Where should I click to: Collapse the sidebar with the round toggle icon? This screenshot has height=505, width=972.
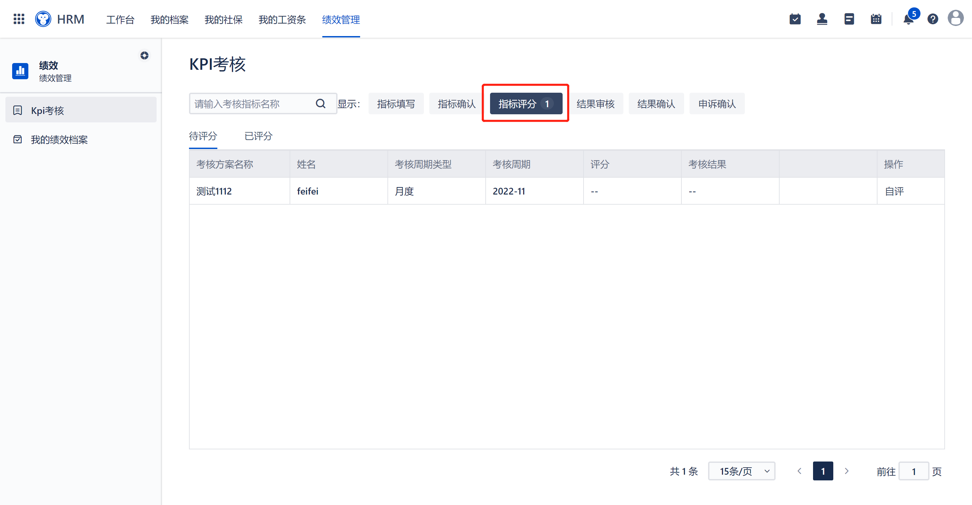pyautogui.click(x=144, y=55)
